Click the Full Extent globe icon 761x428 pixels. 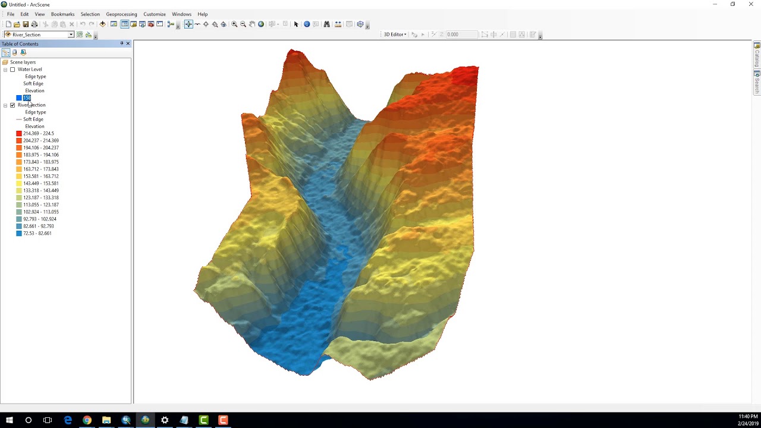[261, 24]
